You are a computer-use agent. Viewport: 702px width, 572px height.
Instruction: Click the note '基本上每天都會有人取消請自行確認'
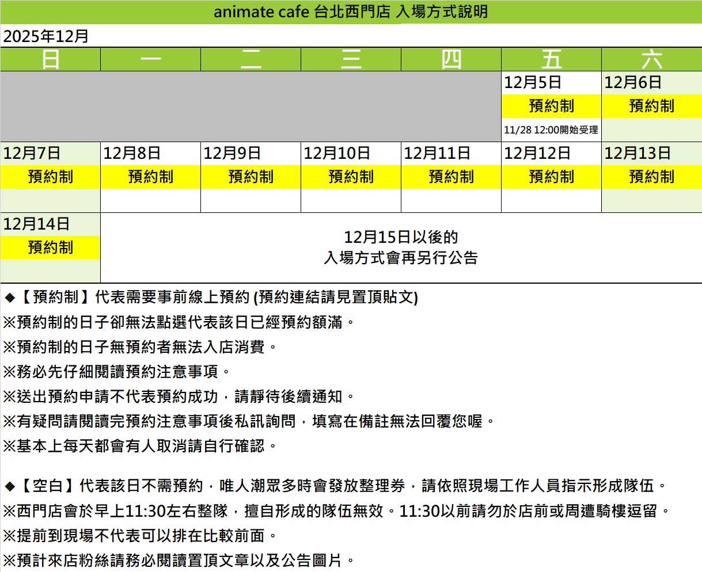click(x=141, y=446)
